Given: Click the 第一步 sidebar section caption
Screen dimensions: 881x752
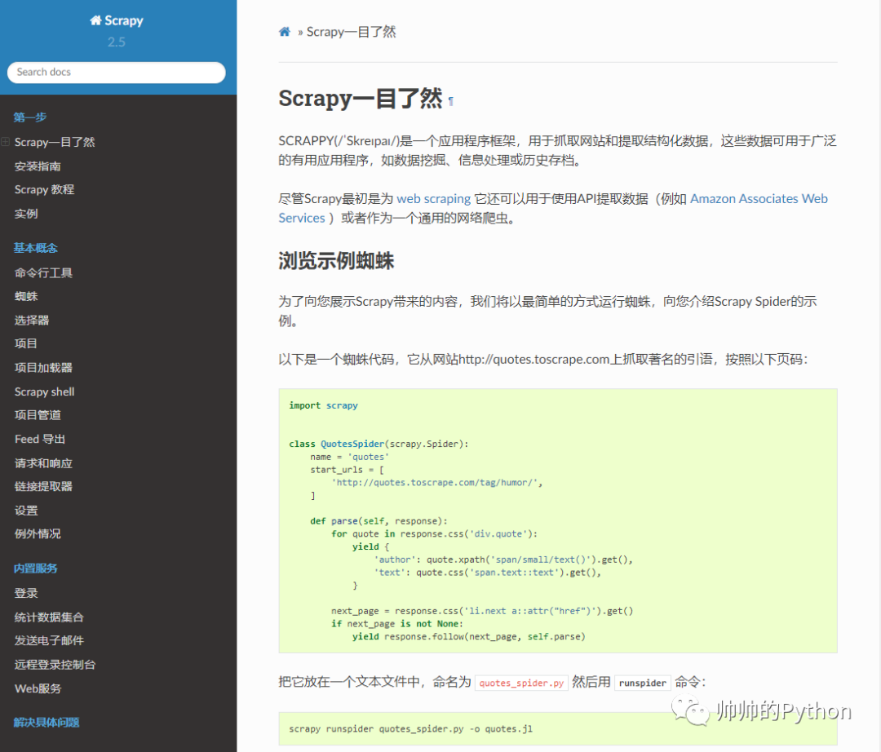Looking at the screenshot, I should coord(30,117).
